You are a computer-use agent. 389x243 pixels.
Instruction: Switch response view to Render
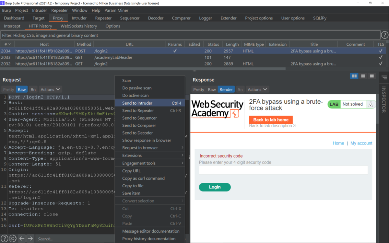pos(226,89)
